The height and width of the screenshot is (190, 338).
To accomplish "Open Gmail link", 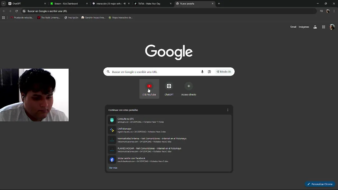I will [x=293, y=27].
